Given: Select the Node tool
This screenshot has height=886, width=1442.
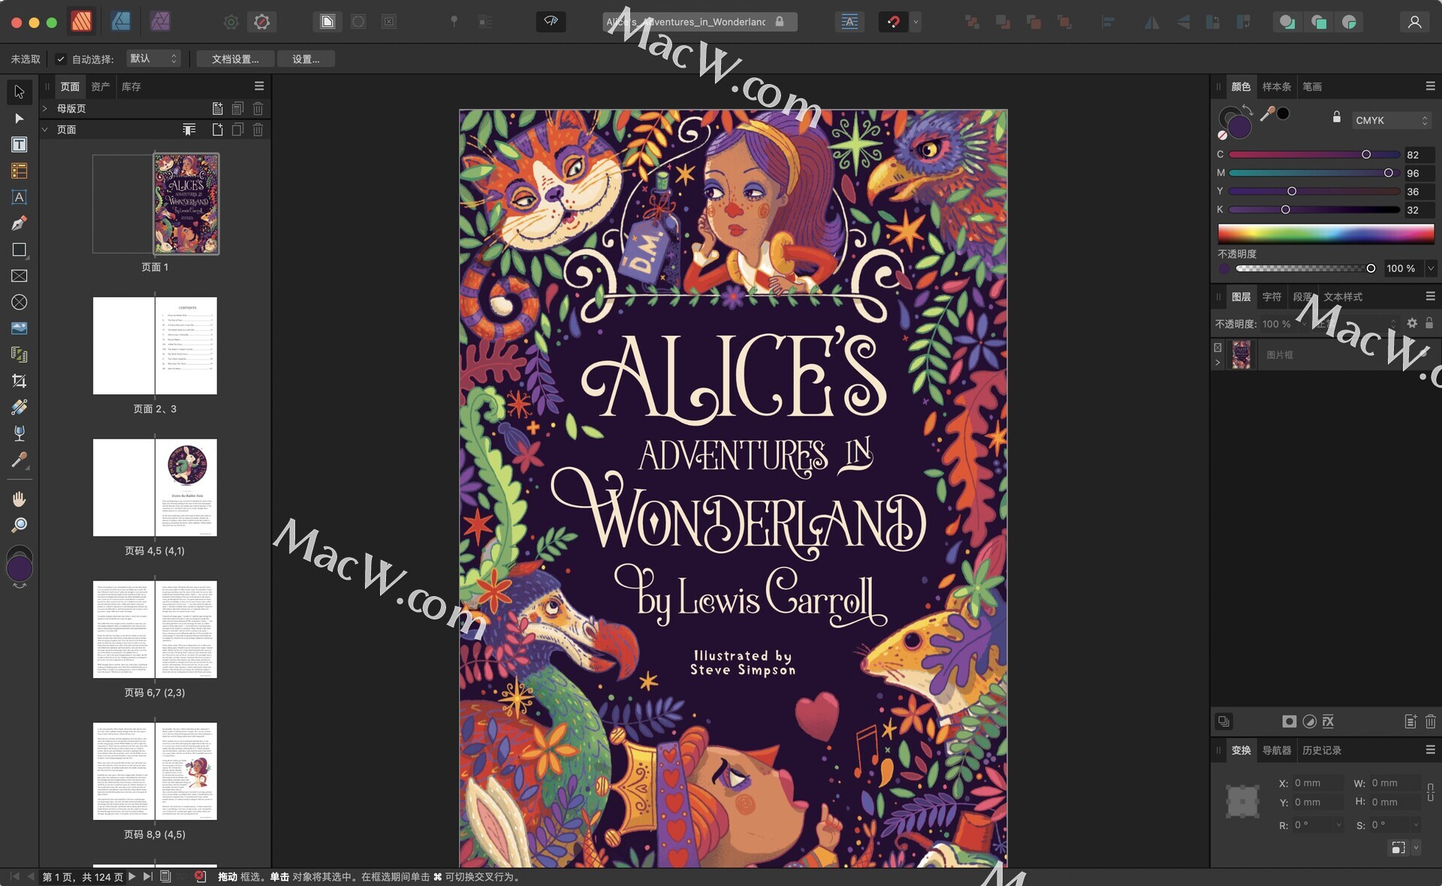Looking at the screenshot, I should tap(20, 119).
